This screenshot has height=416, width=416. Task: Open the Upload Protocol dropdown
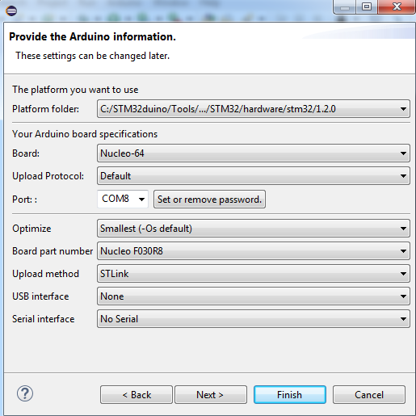pyautogui.click(x=254, y=176)
